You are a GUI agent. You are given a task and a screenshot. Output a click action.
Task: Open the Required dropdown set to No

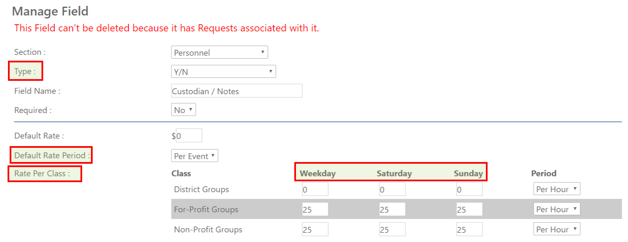pyautogui.click(x=184, y=110)
